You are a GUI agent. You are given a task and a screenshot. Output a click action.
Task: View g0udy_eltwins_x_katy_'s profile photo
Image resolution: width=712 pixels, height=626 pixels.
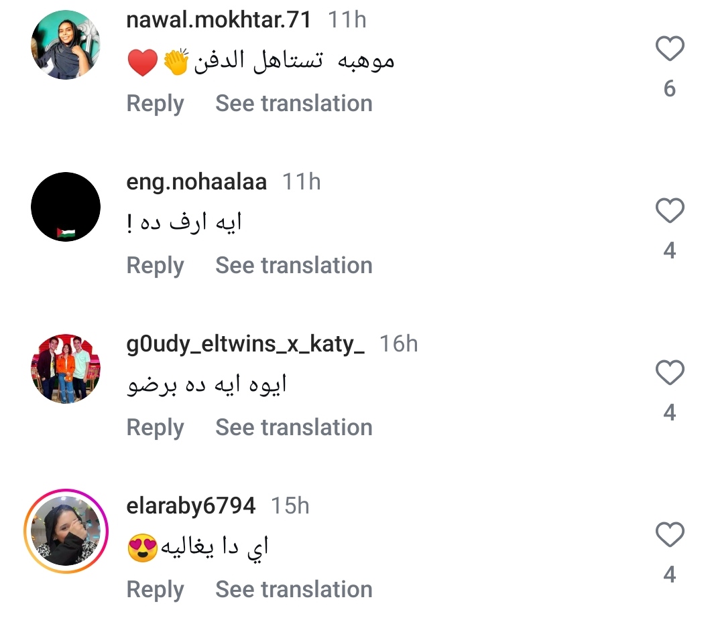66,369
